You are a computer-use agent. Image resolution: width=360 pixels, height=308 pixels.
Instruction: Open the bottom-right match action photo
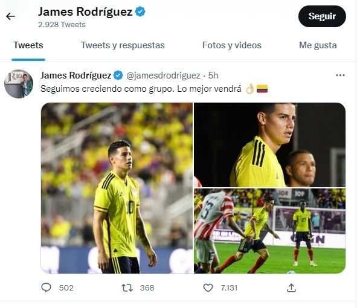pyautogui.click(x=269, y=231)
